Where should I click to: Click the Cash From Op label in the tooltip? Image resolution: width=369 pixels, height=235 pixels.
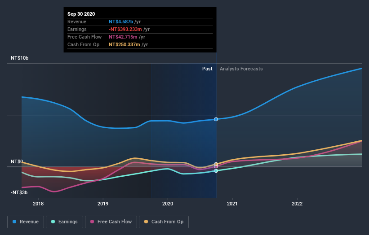pos(83,44)
